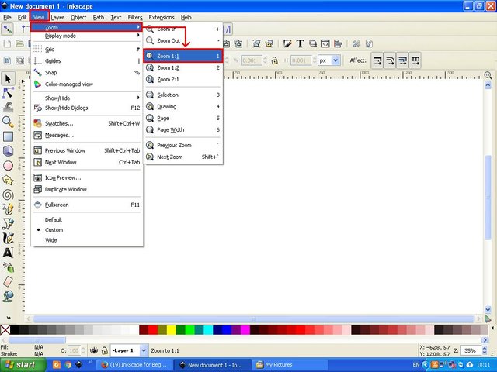Select the Spiral tool
Viewport: 497px width, 372px height.
pos(8,195)
